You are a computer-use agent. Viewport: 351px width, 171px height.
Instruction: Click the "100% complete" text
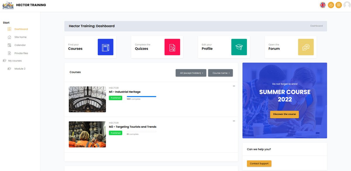(x=134, y=99)
